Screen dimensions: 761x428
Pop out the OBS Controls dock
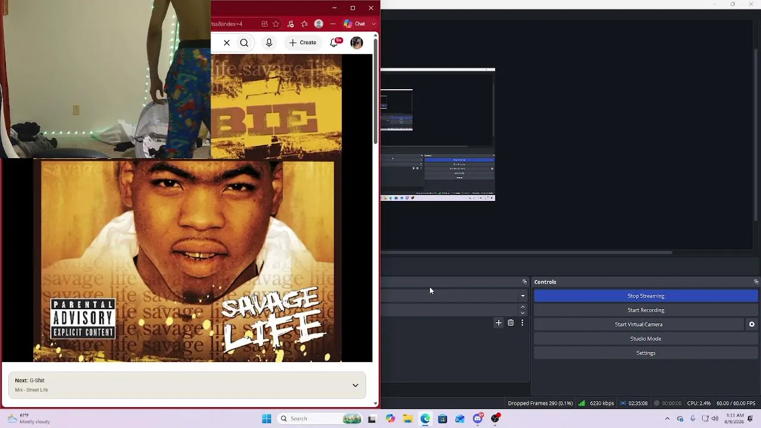756,282
